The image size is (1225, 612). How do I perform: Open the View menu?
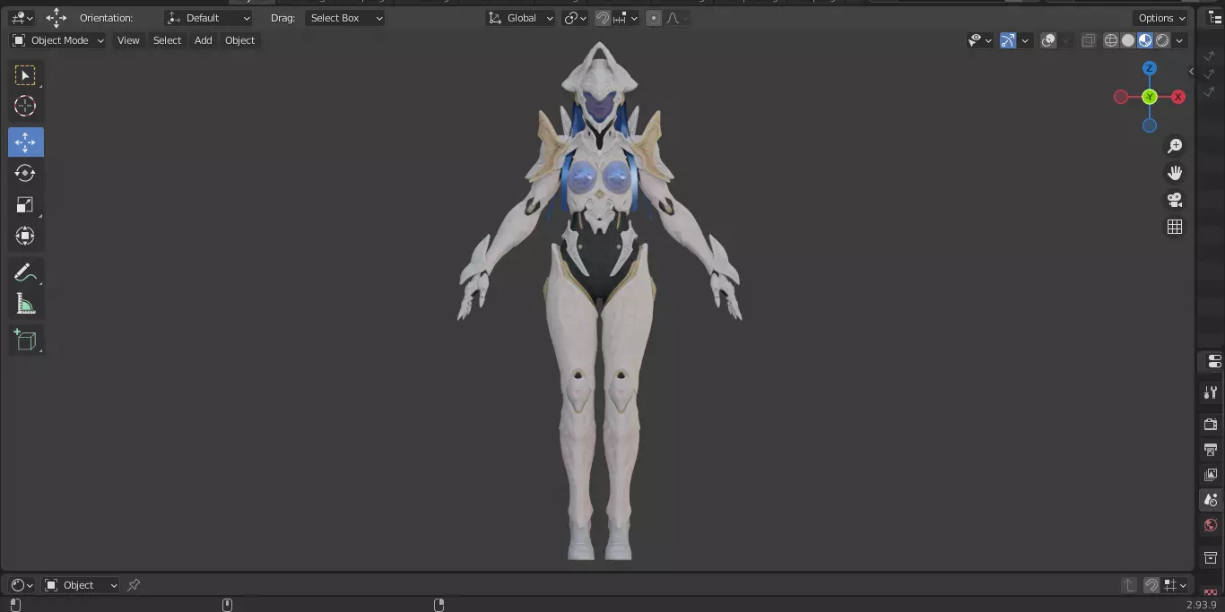point(128,40)
